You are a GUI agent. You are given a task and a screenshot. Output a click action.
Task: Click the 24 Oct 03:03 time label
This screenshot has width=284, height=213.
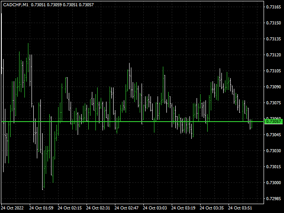coord(155,208)
